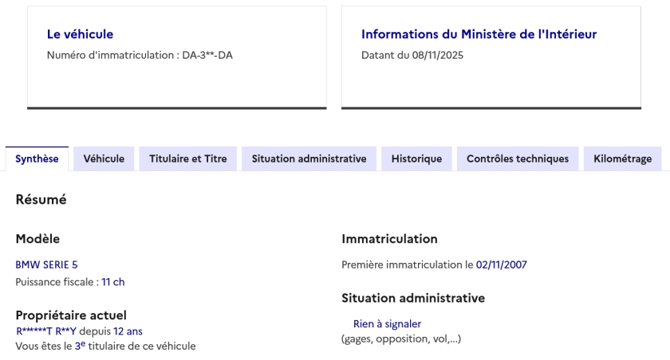Click the registration number DA-3**-DA line
Viewport: 670px width, 360px height.
[x=140, y=55]
